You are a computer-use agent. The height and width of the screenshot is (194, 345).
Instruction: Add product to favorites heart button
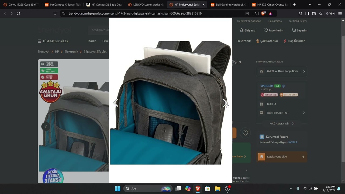click(245, 133)
